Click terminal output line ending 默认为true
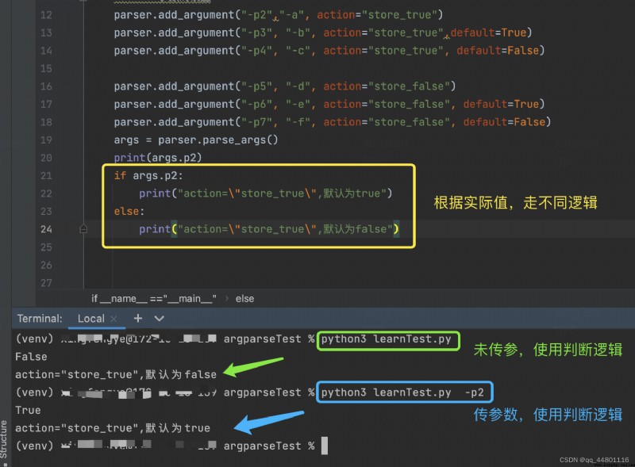This screenshot has height=467, width=635. coord(113,427)
